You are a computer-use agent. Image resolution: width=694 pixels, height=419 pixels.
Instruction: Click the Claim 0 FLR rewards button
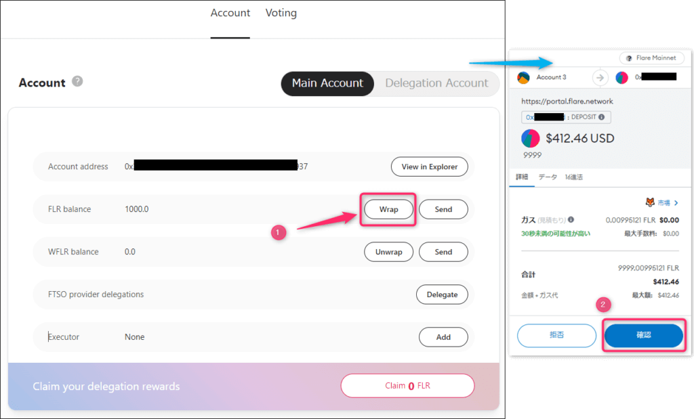click(x=407, y=386)
